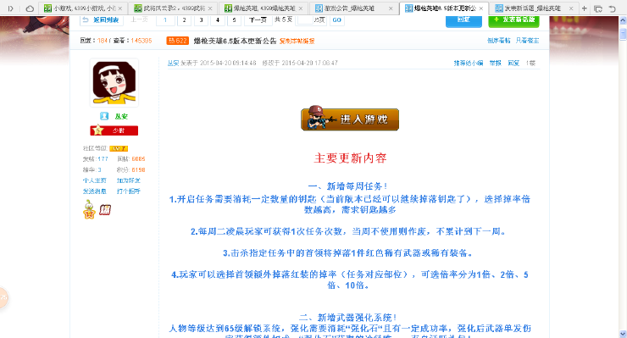Click the 回复 link in post header

click(513, 63)
